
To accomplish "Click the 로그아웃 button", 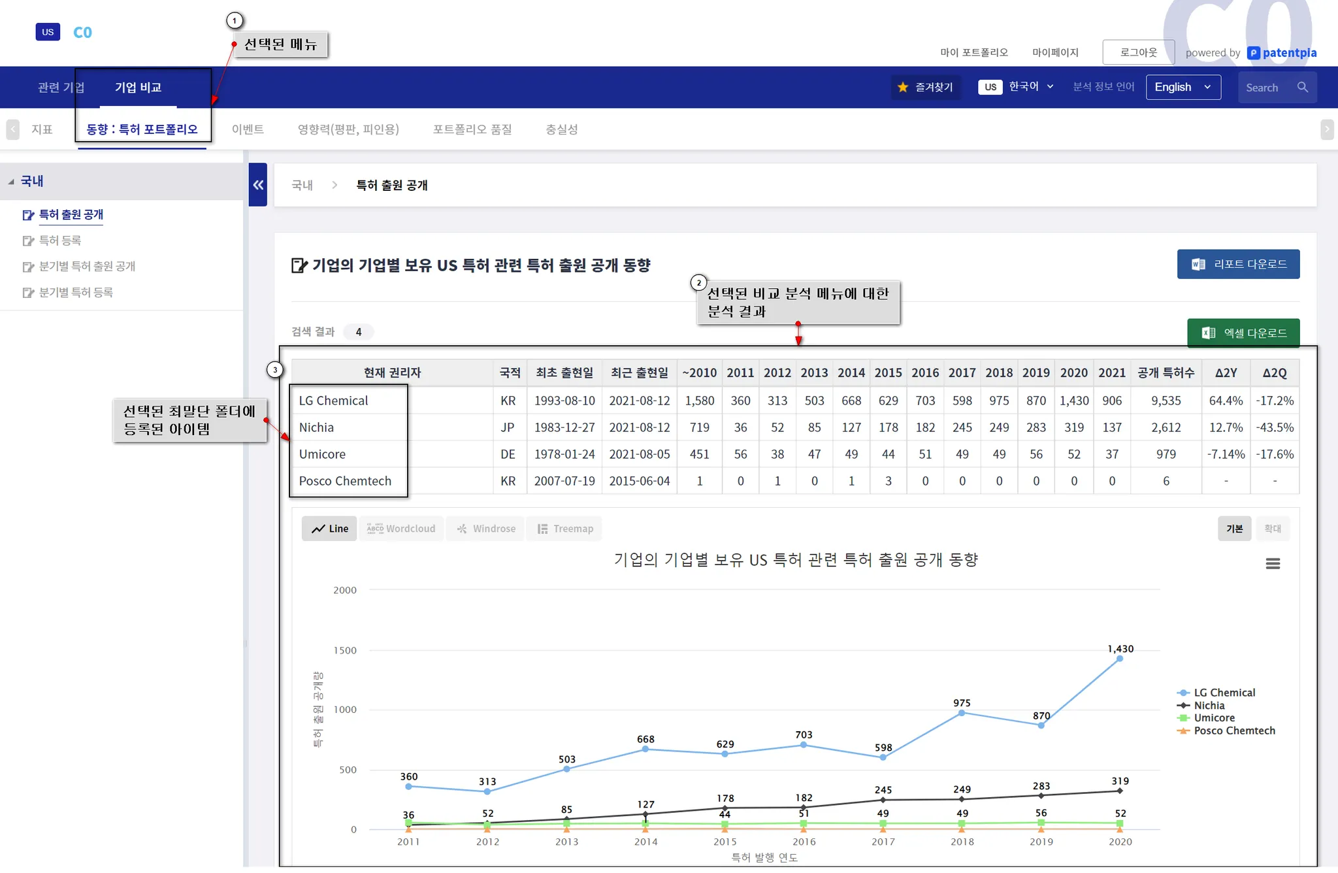I will (1137, 52).
